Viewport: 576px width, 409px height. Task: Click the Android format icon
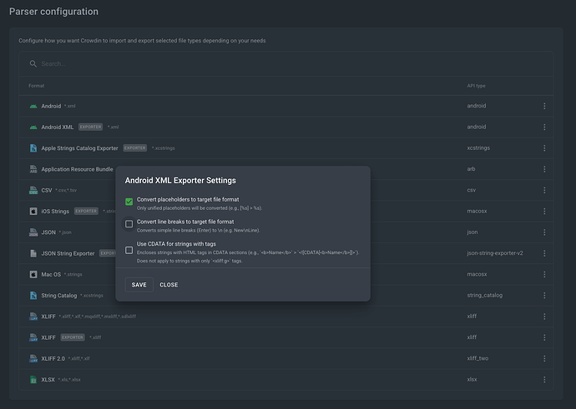coord(33,107)
